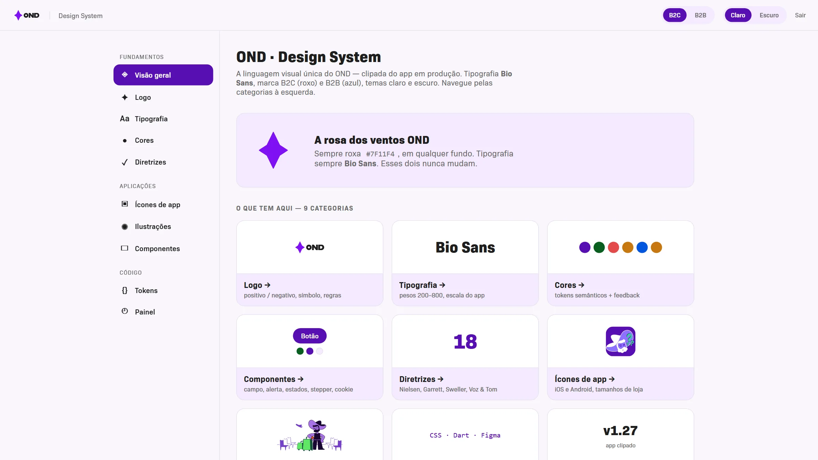818x460 pixels.
Task: Click the burst icon beside Ilustrações
Action: pyautogui.click(x=125, y=227)
